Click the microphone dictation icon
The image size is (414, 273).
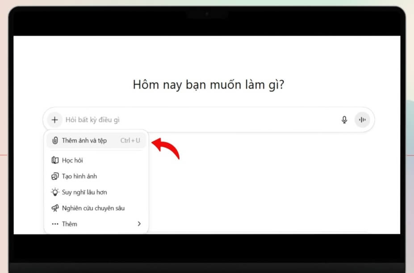click(344, 120)
